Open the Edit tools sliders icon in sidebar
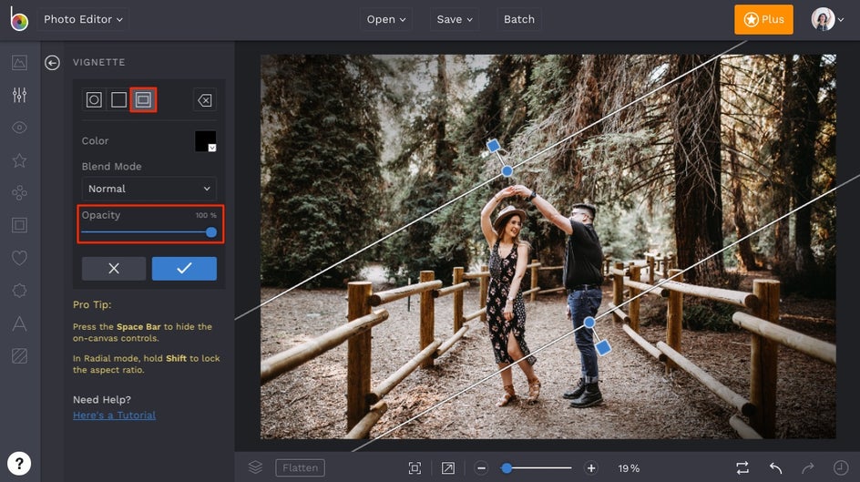 pos(19,95)
